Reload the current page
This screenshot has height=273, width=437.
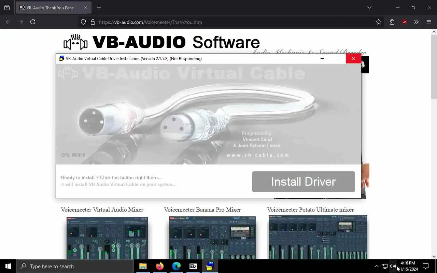point(33,22)
